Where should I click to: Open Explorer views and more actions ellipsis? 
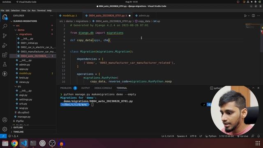[52, 16]
